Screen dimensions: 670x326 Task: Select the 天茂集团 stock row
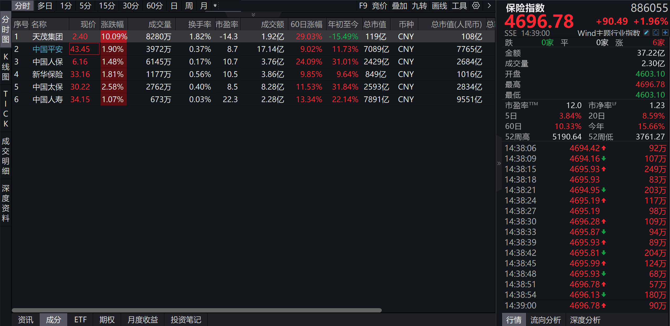pyautogui.click(x=253, y=36)
